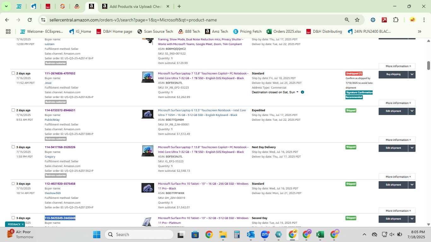Expand dropdown beside theshow369 Edit shipment
The image size is (431, 242).
(412, 185)
